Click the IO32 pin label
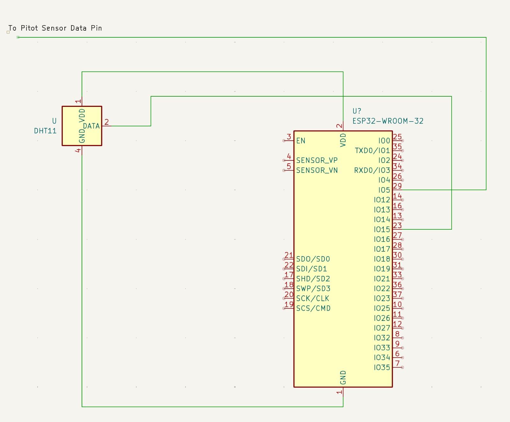This screenshot has width=510, height=422. tap(382, 338)
